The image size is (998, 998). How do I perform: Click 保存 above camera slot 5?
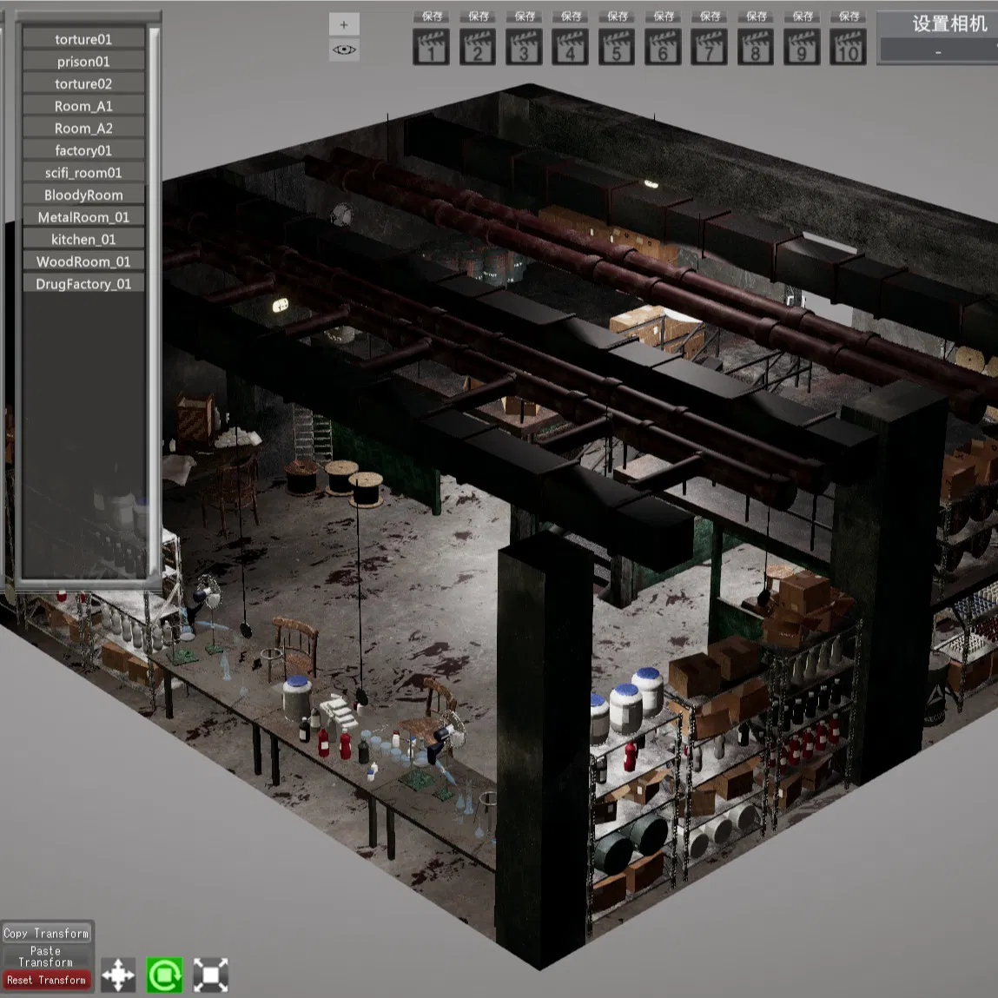[618, 17]
